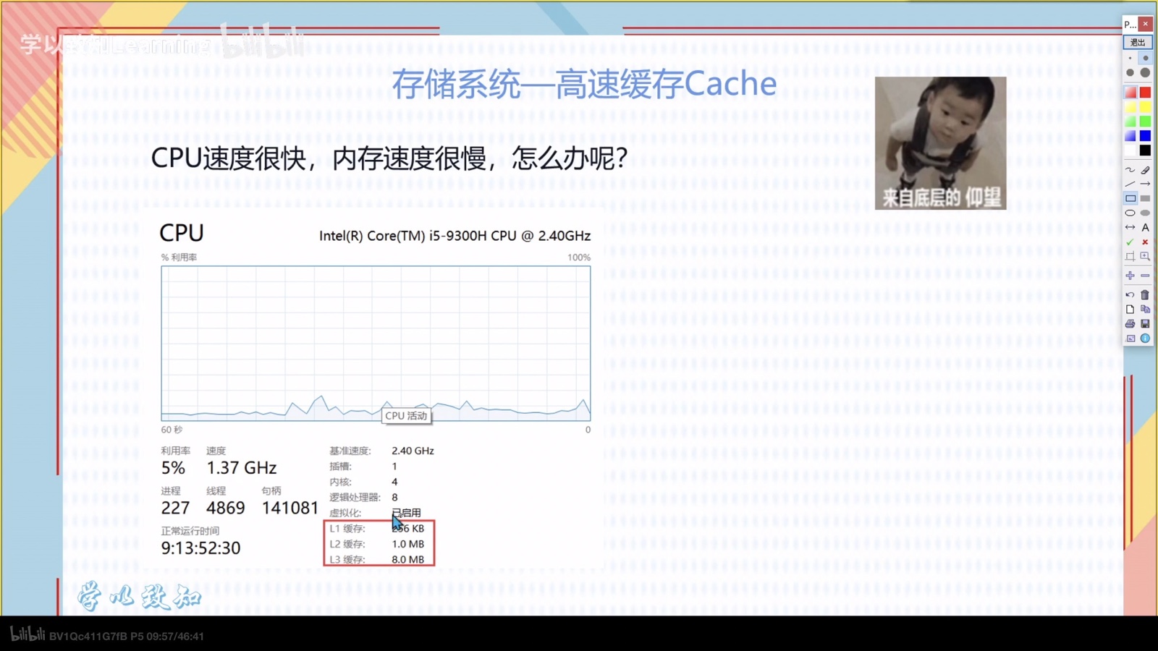
Task: Save annotation using floppy disk icon
Action: (1145, 324)
